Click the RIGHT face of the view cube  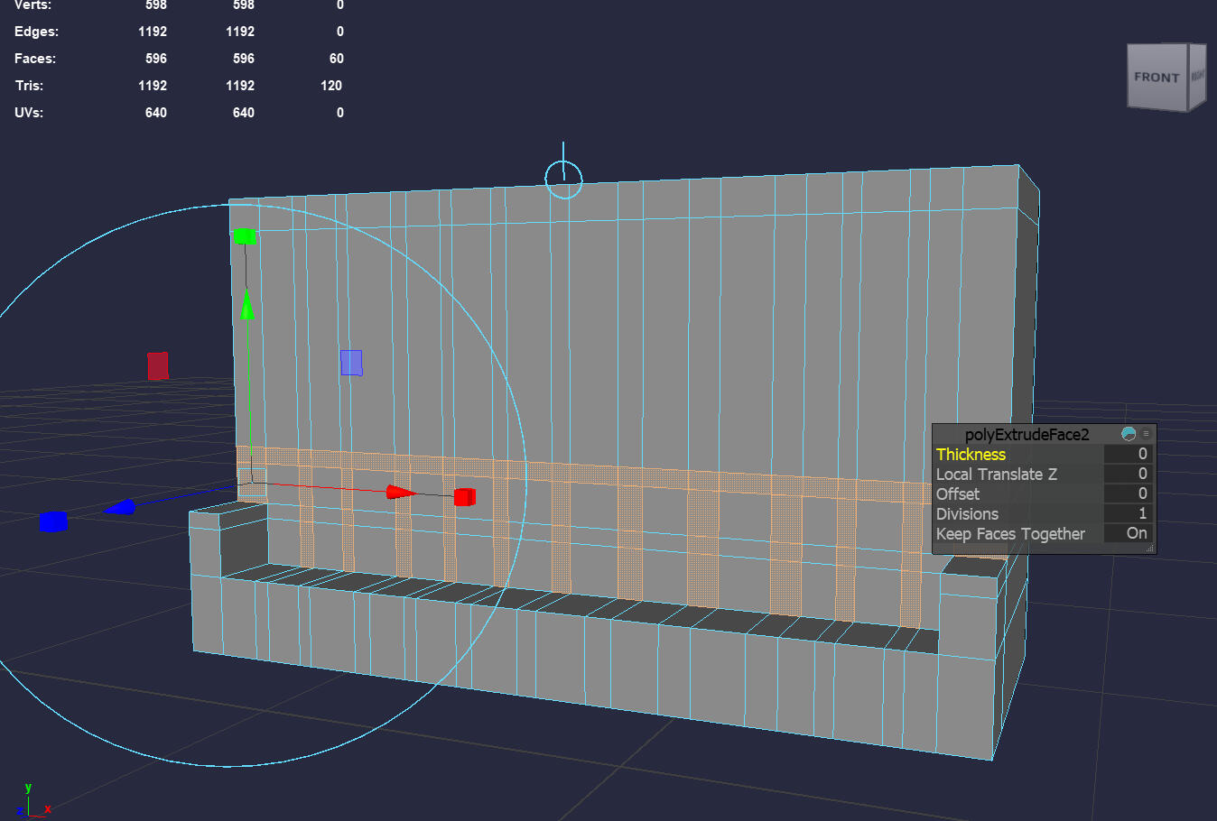pos(1197,76)
